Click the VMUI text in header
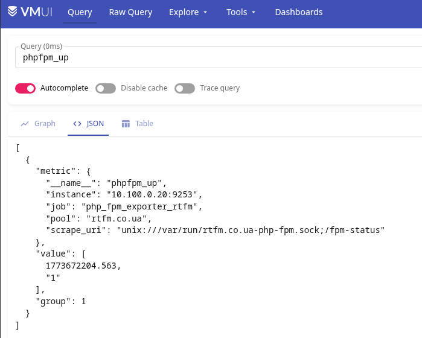Screen dimensions: 422x338 pos(39,12)
